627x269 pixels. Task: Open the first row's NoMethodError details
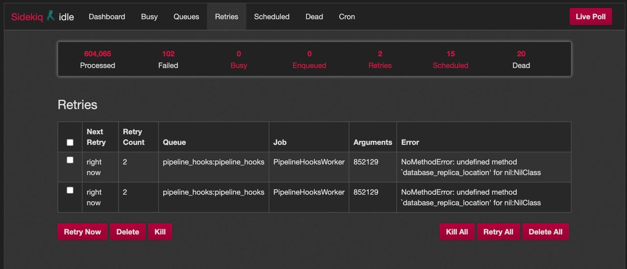[x=471, y=168]
